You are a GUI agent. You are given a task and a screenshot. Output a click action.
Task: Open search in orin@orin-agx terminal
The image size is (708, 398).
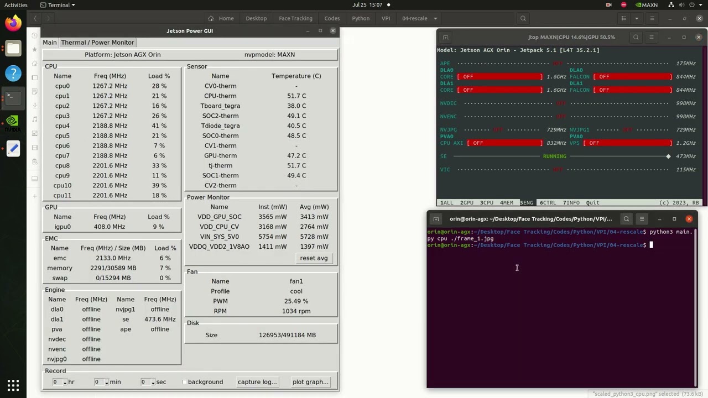(x=626, y=219)
